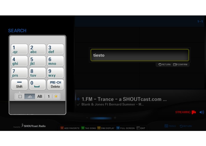Click the speaker volume icon
This screenshot has width=206, height=146.
(202, 112)
